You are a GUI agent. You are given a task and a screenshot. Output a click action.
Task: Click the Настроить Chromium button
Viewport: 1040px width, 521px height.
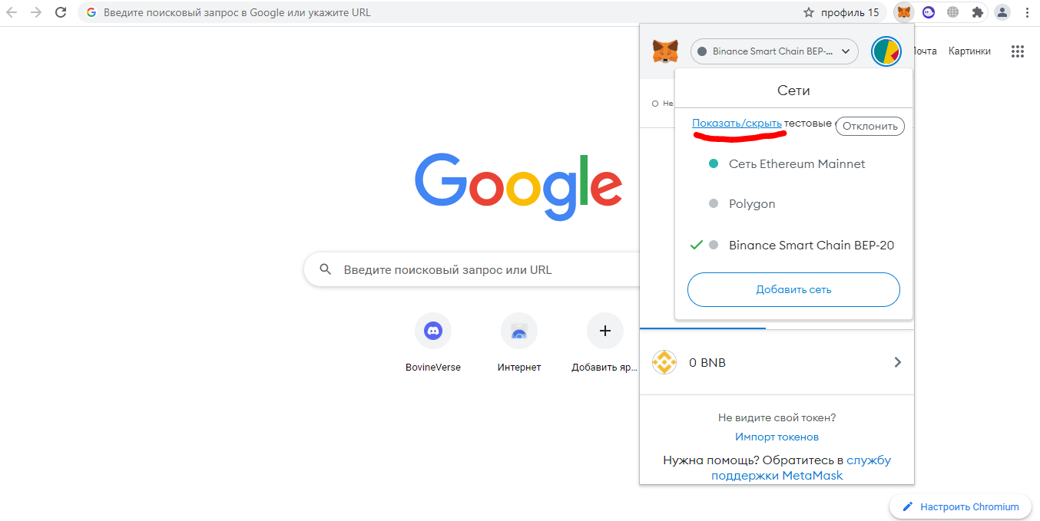coord(960,506)
